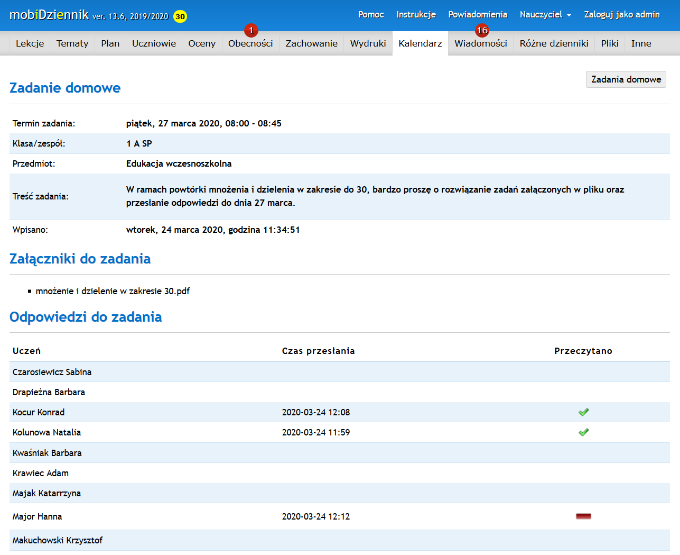Select the Kalendarz tab
The height and width of the screenshot is (555, 680).
pos(420,43)
